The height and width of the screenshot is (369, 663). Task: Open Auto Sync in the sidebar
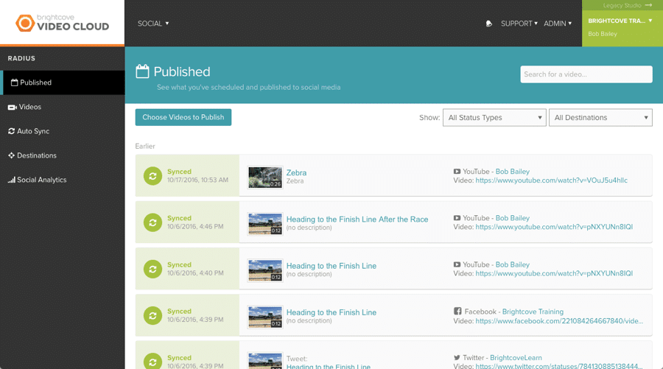(63, 131)
